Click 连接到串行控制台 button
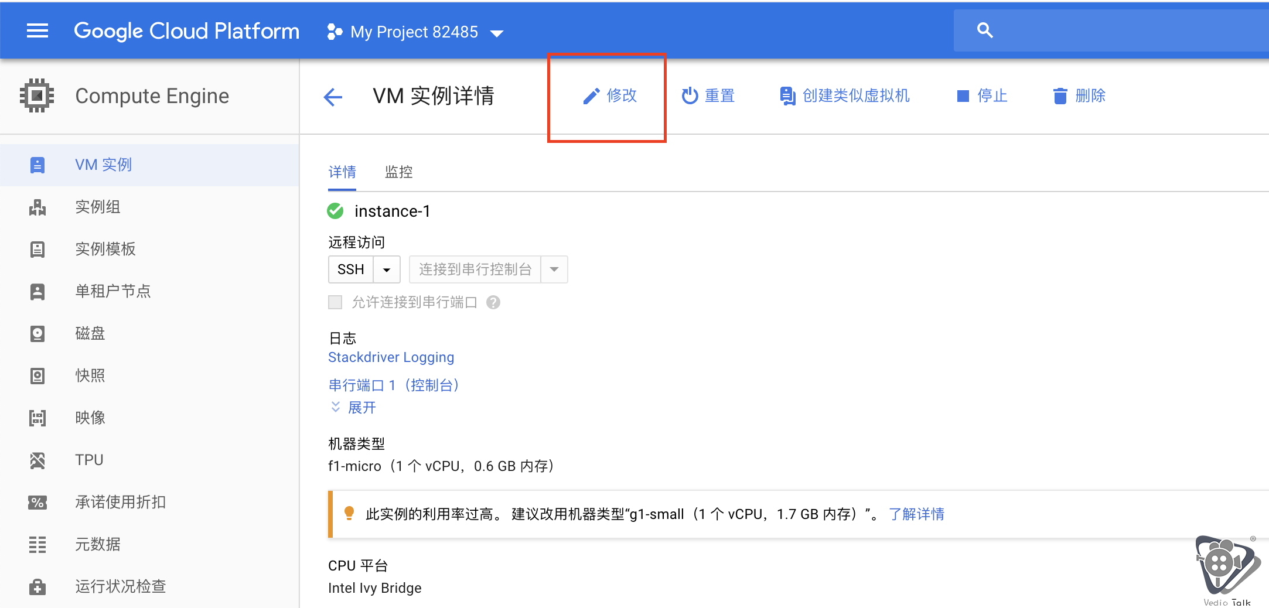1269x608 pixels. pyautogui.click(x=475, y=269)
